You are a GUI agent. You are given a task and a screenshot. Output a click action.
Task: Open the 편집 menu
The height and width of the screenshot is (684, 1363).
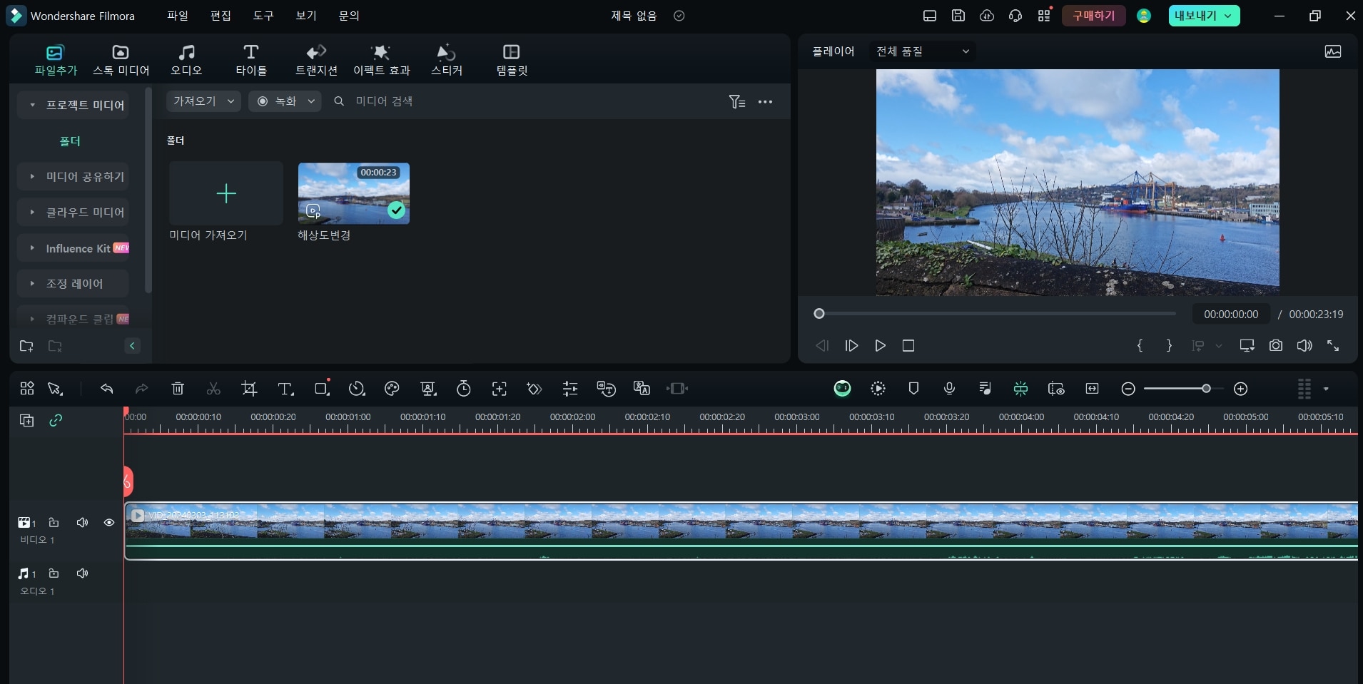point(221,16)
